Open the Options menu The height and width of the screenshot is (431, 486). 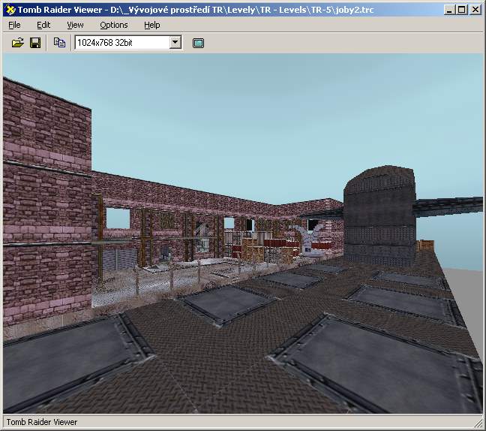point(114,25)
